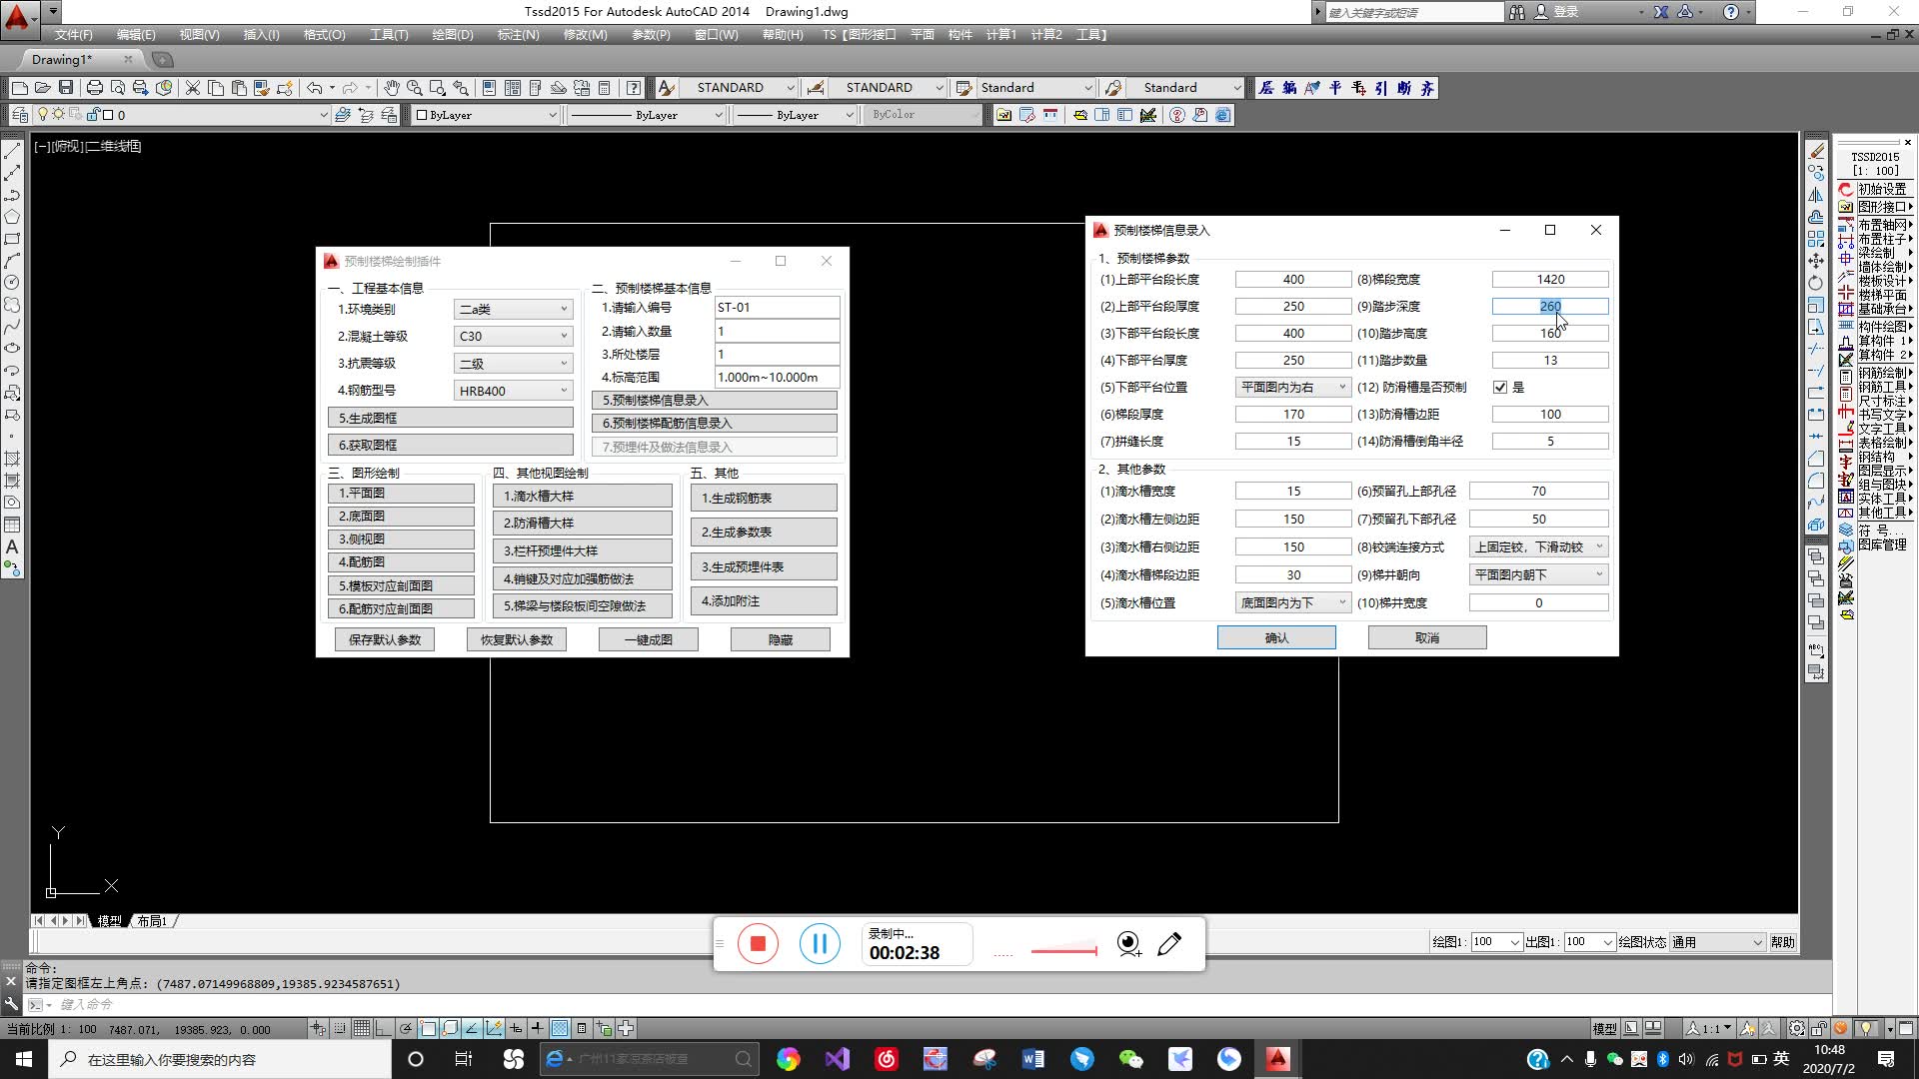Click the Cut scissors icon

(x=193, y=88)
